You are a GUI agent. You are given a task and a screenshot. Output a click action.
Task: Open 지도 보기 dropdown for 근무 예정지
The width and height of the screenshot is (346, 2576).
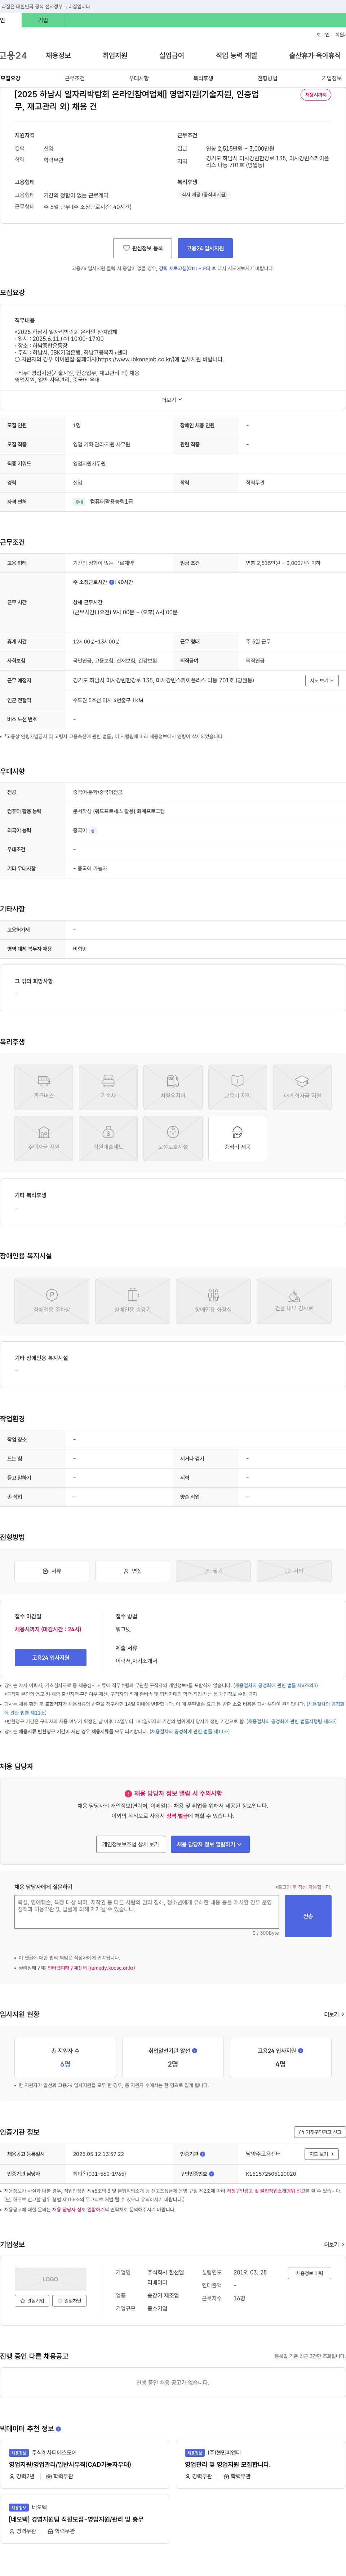pos(321,680)
